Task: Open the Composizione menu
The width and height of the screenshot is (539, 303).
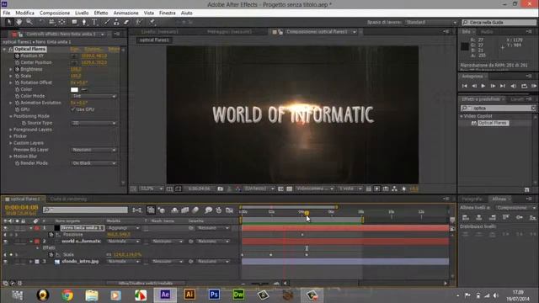Action: click(x=55, y=13)
